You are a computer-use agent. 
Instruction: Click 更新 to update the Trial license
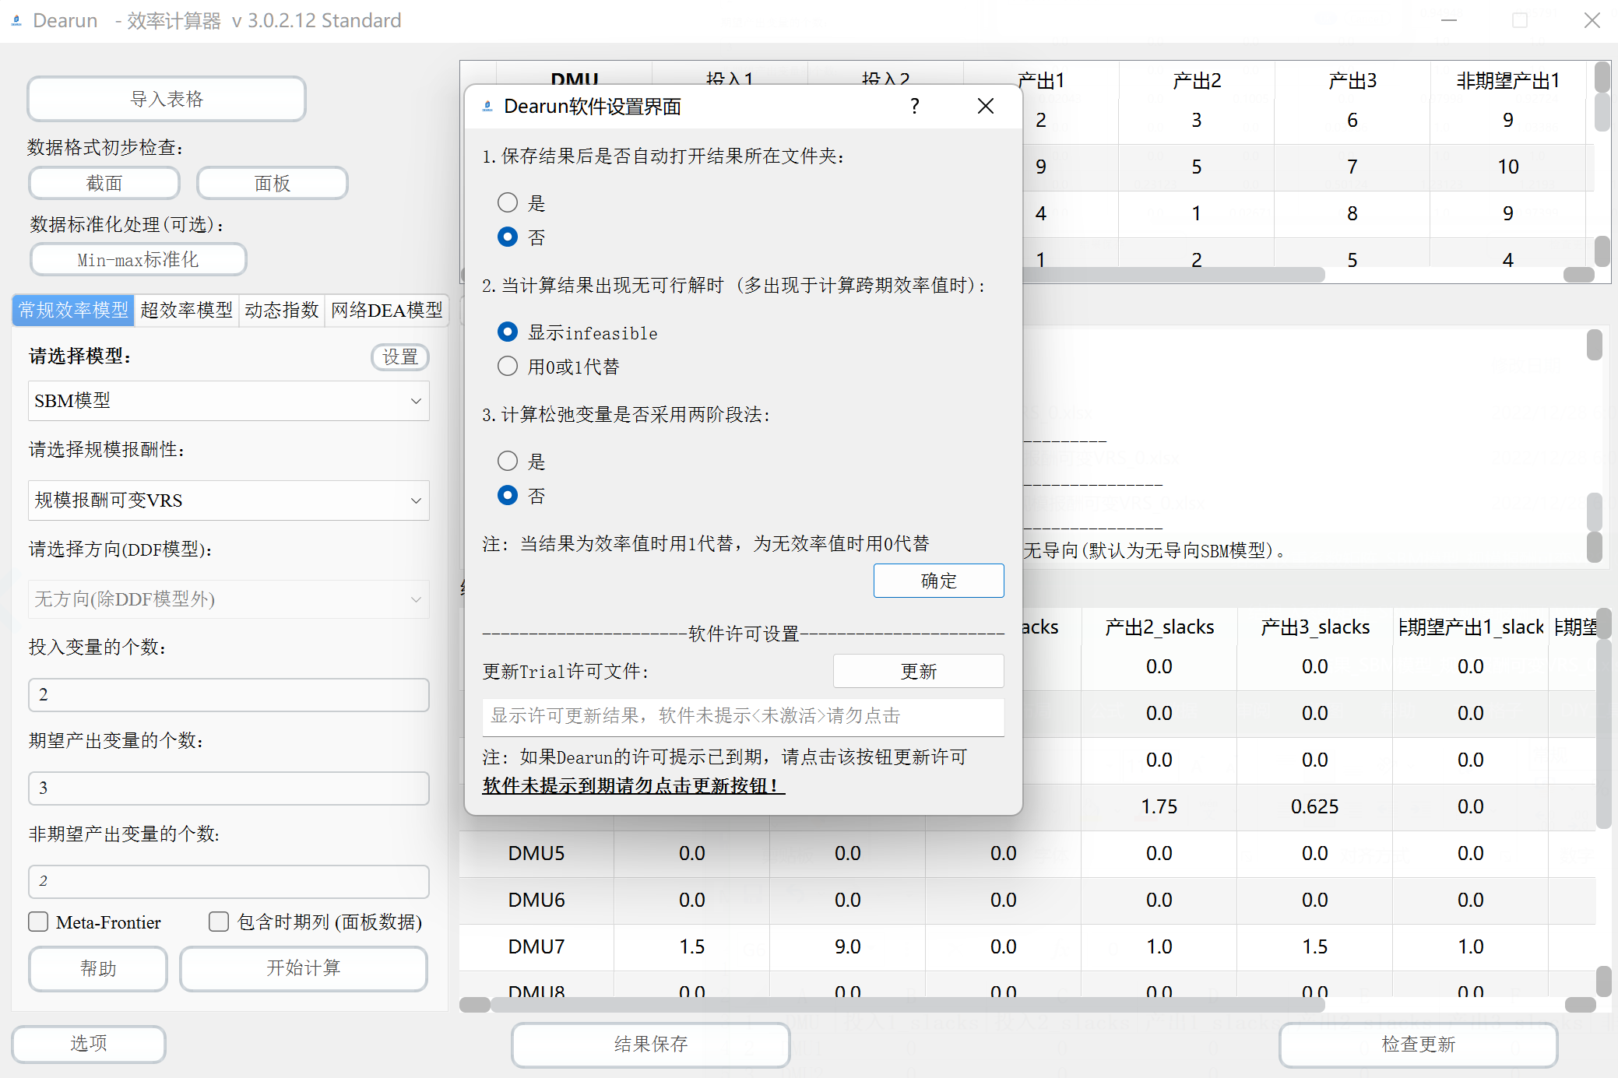(x=918, y=671)
